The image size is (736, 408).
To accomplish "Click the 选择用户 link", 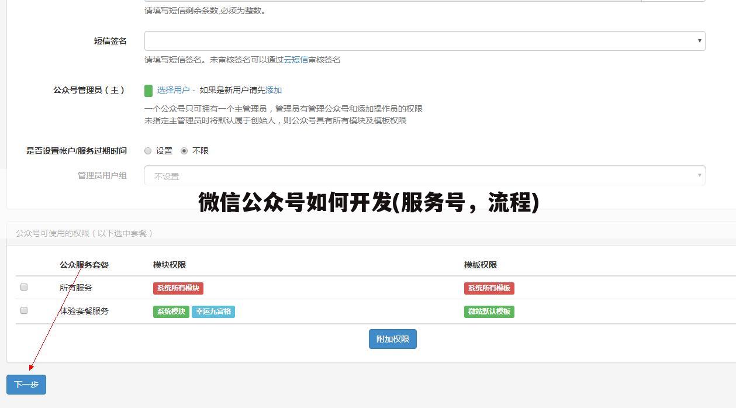I will coord(173,90).
